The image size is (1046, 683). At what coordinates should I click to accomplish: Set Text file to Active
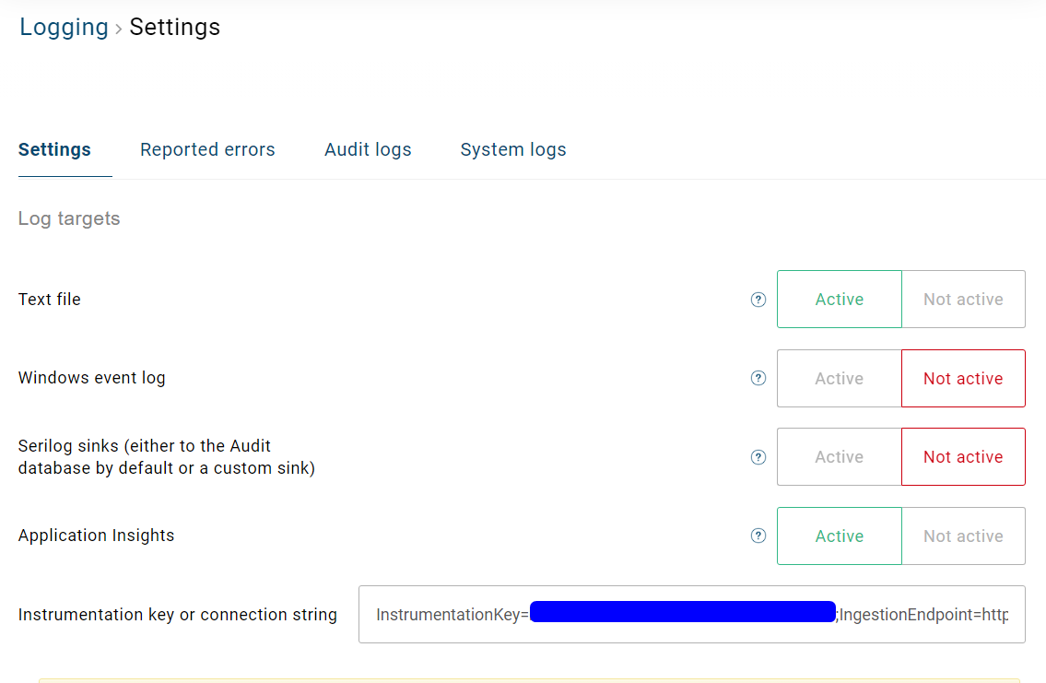[x=840, y=299]
